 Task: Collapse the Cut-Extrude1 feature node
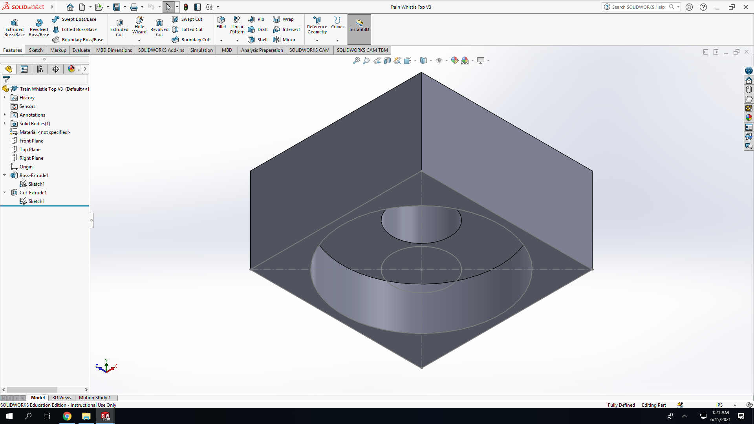coord(5,192)
